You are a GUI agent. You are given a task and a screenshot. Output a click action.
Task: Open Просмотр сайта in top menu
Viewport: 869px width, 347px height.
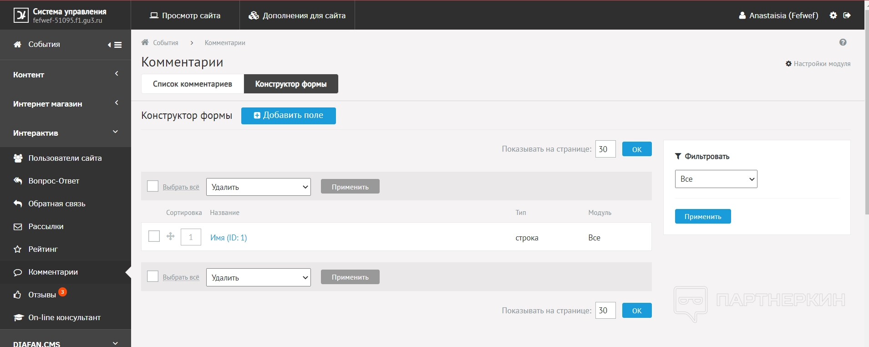point(185,15)
